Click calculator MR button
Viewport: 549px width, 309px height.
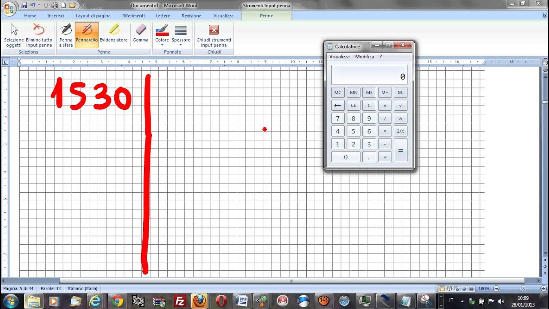[x=353, y=93]
